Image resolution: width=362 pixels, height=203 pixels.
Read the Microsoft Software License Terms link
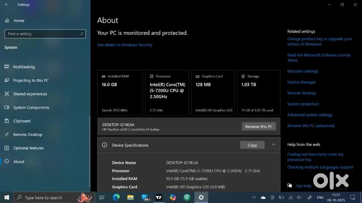point(319,57)
